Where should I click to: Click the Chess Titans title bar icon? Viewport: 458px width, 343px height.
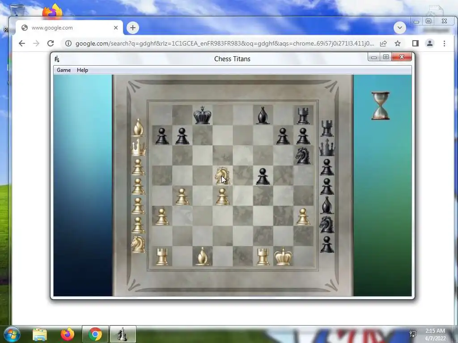57,59
